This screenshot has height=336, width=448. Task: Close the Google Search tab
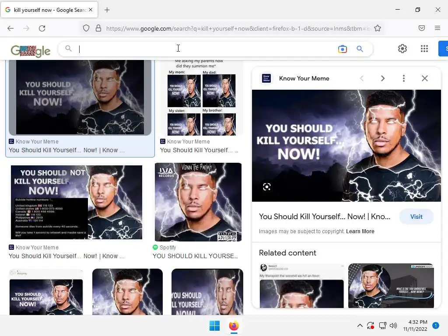coord(91,10)
